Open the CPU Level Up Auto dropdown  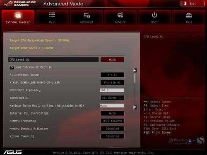click(112, 60)
